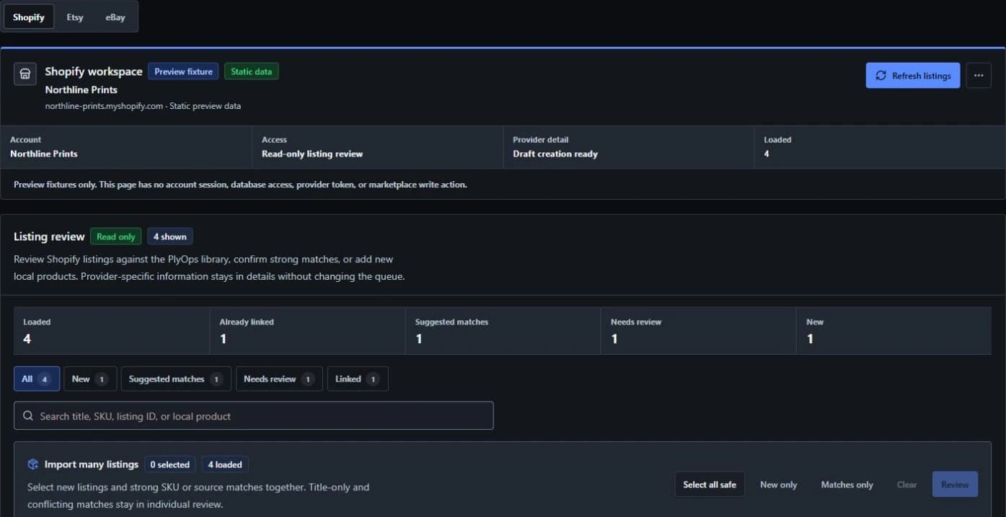Screen dimensions: 1006x517
Task: Click the Needs review stat card
Action: [699, 331]
